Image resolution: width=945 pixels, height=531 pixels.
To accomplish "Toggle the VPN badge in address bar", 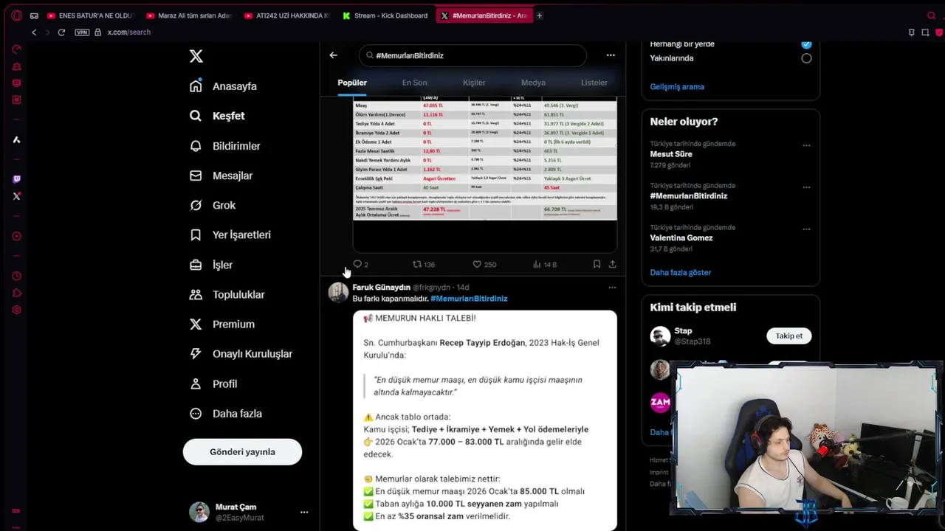I will click(82, 32).
